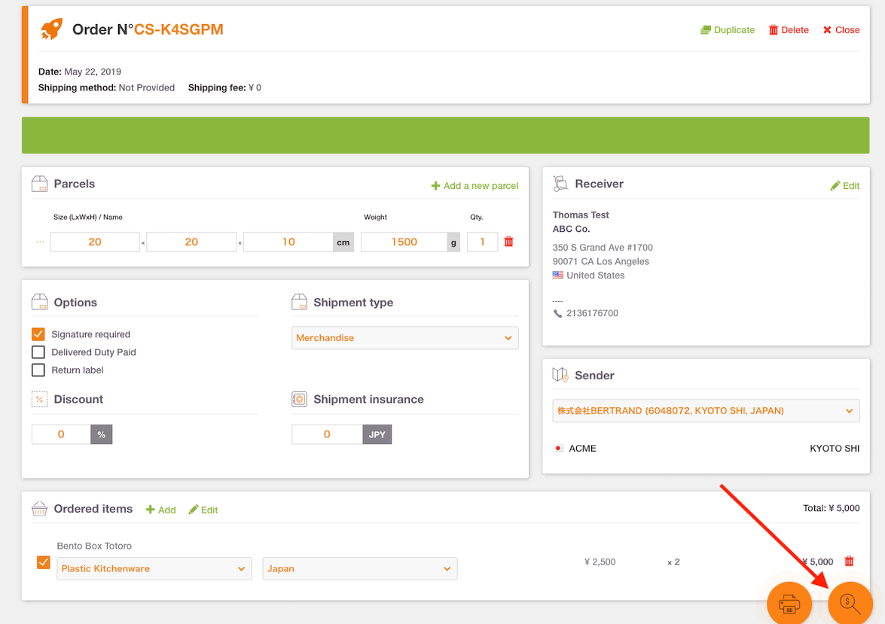Open the Plastic Kitchenware category dropdown
This screenshot has width=885, height=624.
click(154, 569)
